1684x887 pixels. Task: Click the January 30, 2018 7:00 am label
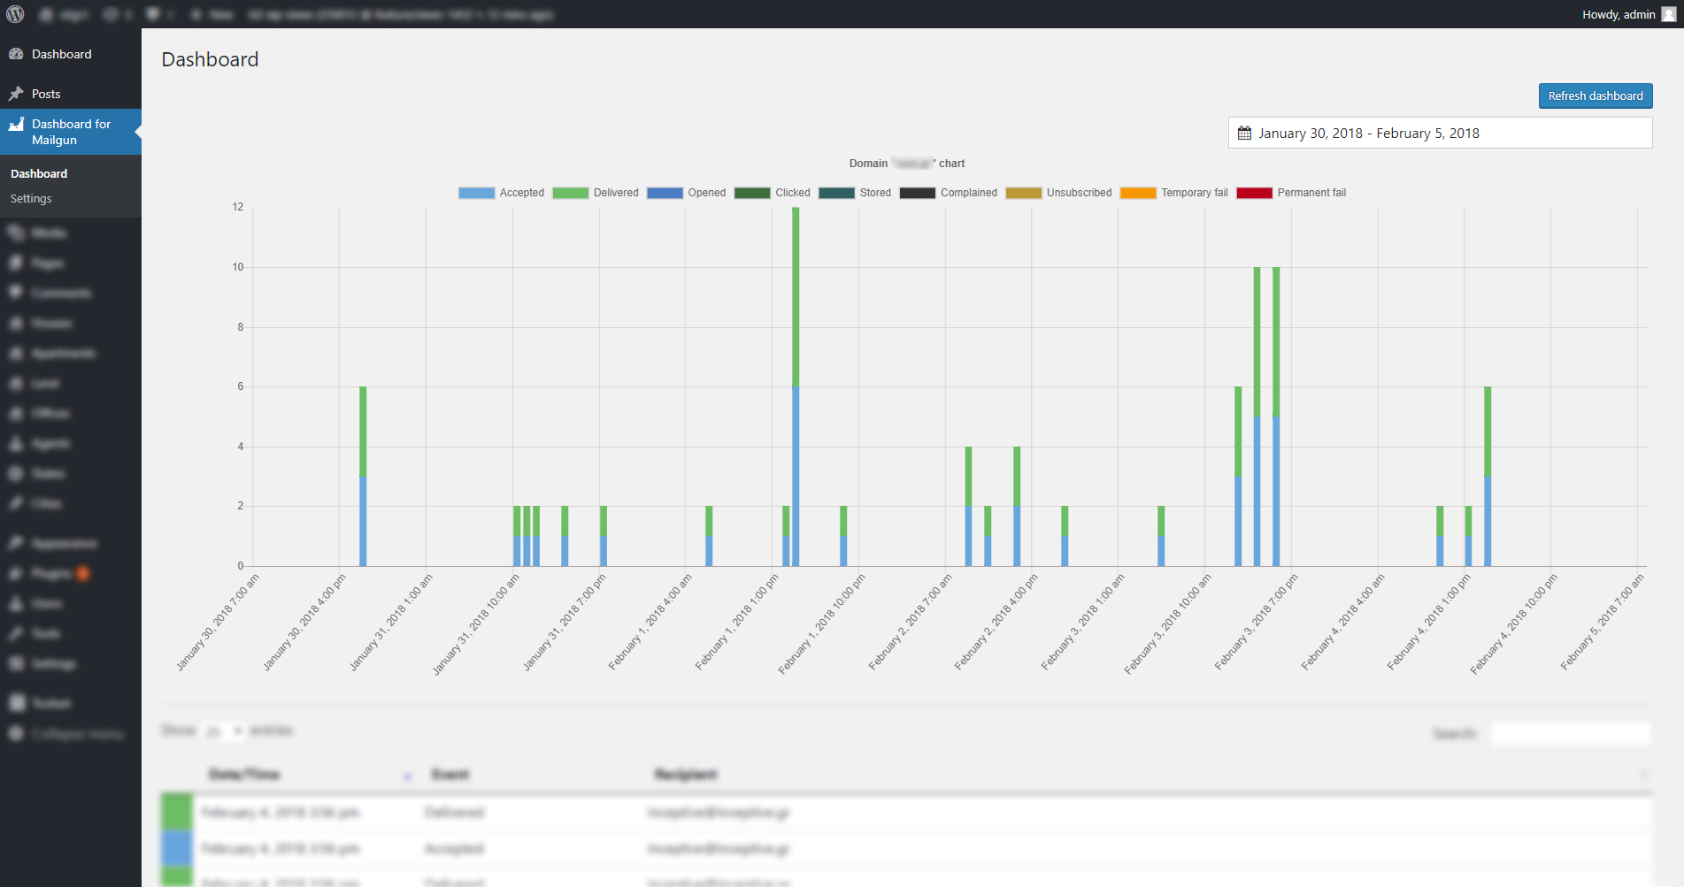[217, 623]
